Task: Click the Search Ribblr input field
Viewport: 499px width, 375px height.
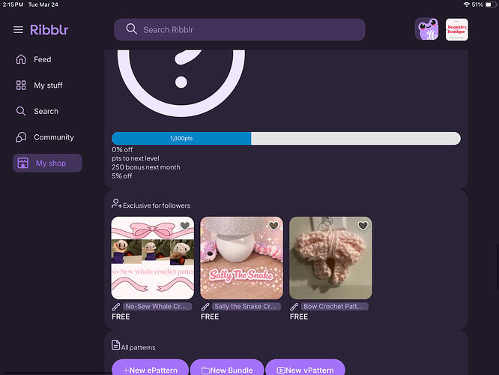Action: tap(240, 29)
